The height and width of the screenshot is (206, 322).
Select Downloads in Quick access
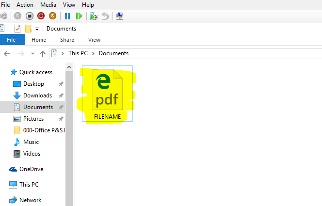(x=37, y=95)
